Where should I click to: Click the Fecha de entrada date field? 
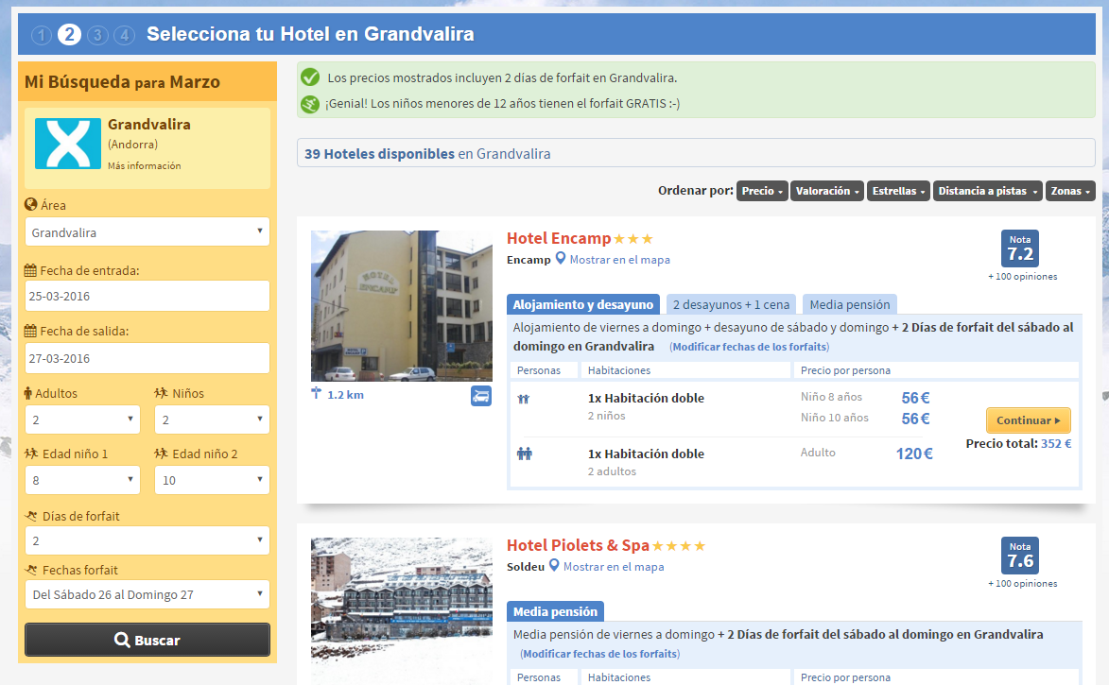(147, 296)
